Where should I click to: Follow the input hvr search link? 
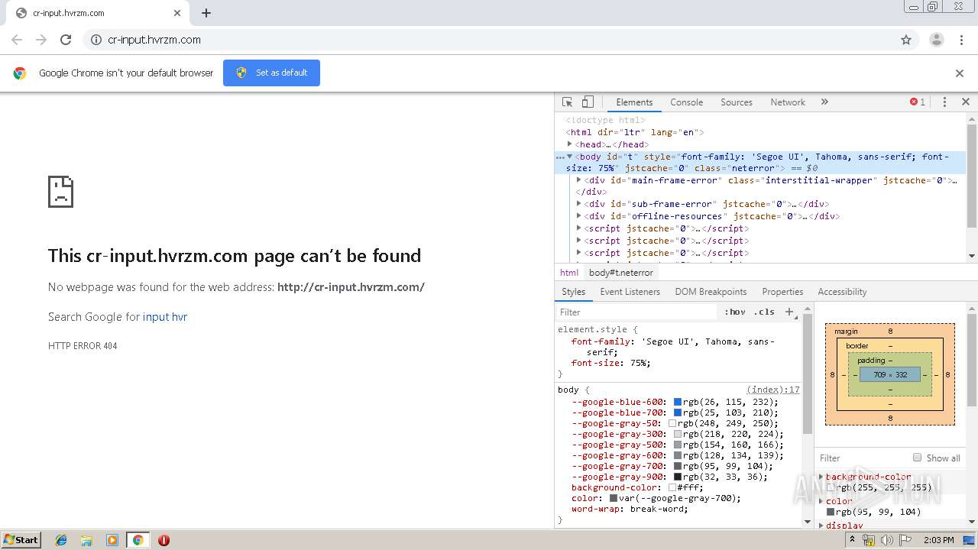coord(165,317)
